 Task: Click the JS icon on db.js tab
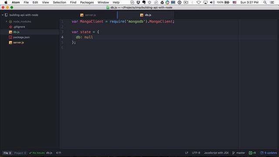point(142,15)
